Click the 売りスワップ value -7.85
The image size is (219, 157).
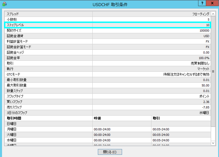tap(205, 107)
